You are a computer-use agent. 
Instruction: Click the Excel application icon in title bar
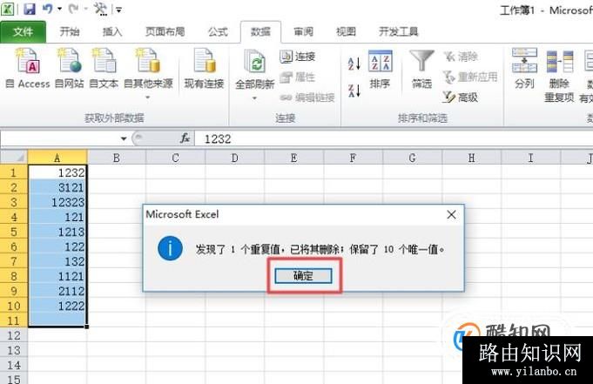(x=8, y=9)
